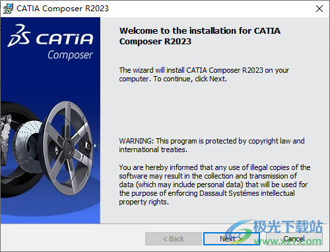Viewport: 330px width, 252px height.
Task: Click the illegal copies notice paragraph
Action: [x=214, y=185]
